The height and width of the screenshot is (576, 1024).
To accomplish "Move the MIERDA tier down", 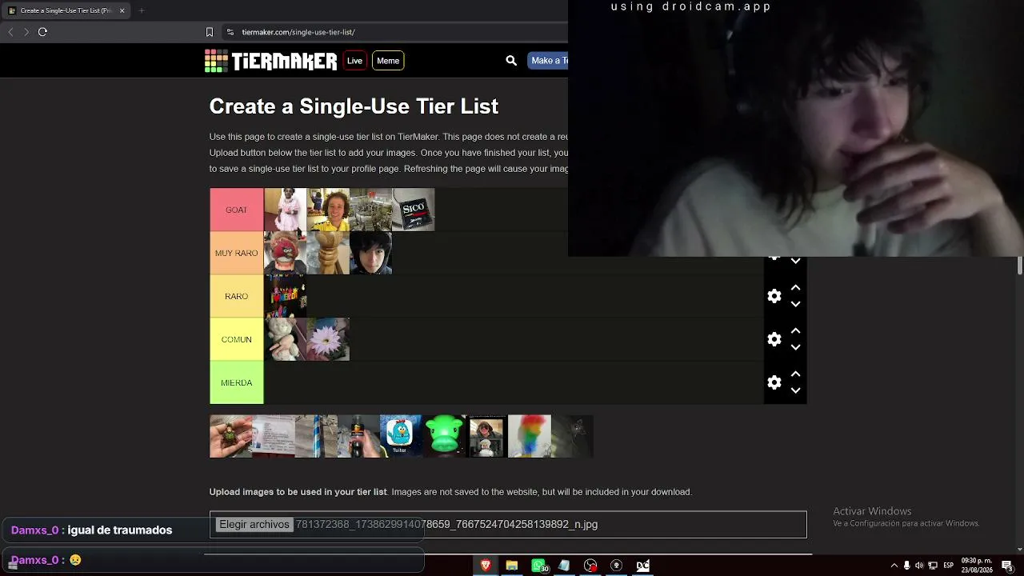I will click(x=795, y=390).
